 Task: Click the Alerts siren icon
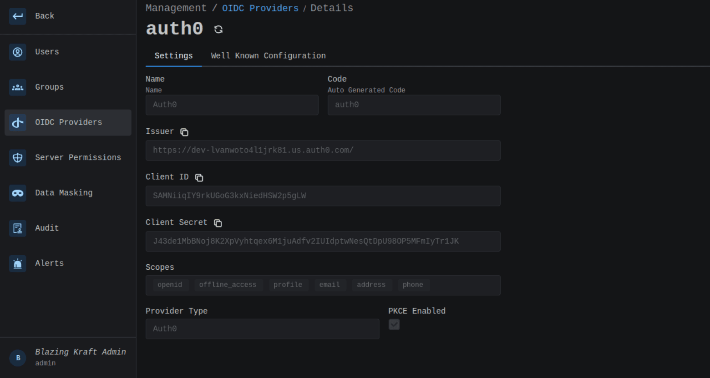(x=18, y=263)
